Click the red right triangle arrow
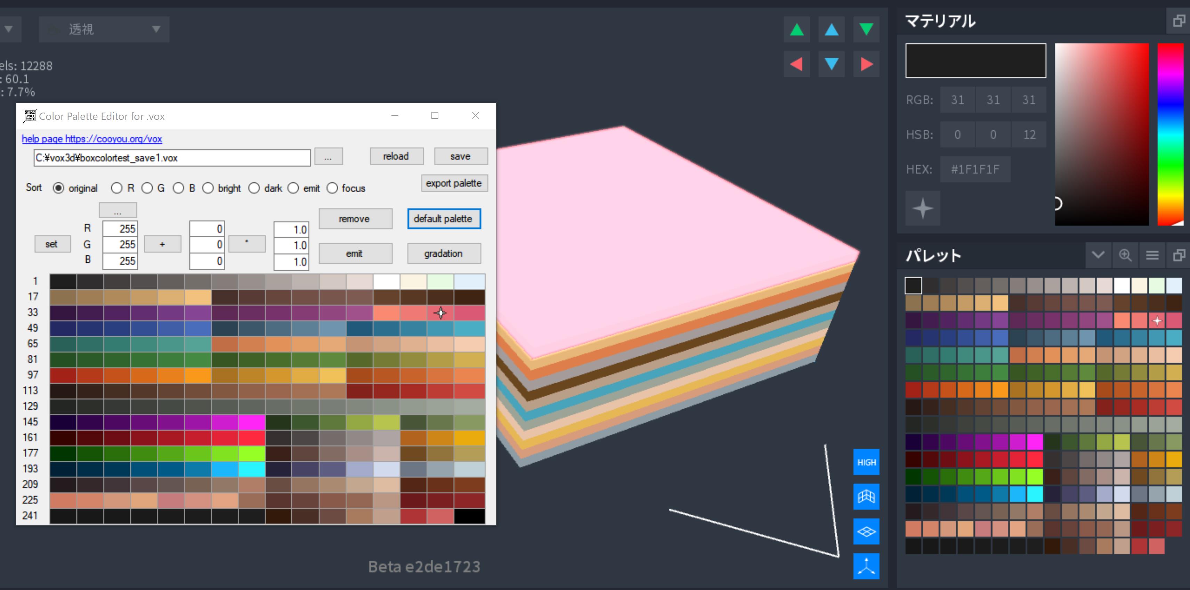 tap(866, 64)
